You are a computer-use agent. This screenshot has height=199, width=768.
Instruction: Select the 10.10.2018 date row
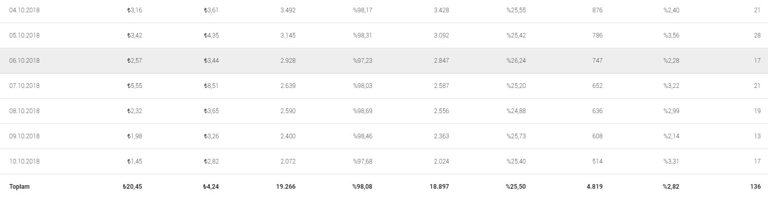[384, 161]
